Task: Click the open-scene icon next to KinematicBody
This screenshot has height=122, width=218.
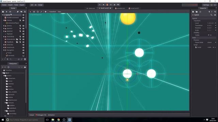Action: pyautogui.click(x=17, y=39)
